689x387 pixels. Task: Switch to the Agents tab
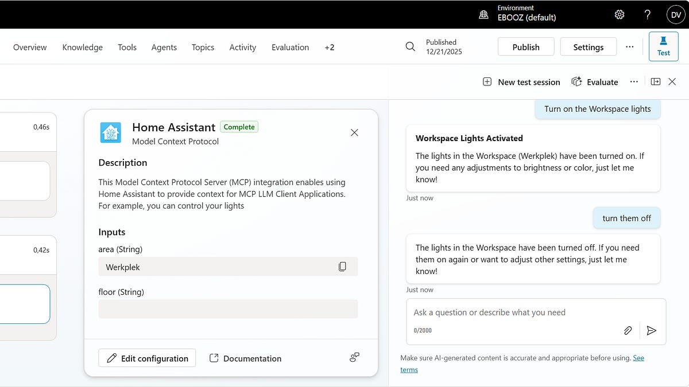click(x=164, y=47)
